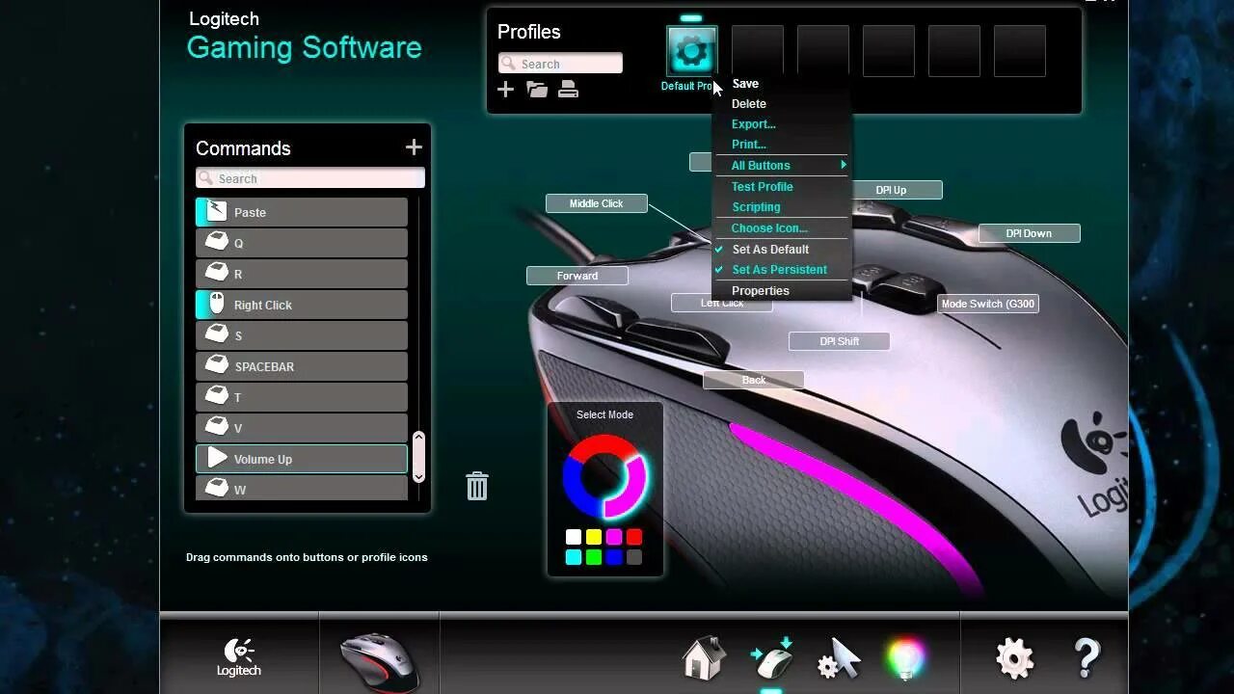This screenshot has height=694, width=1234.
Task: Click the DPI Down button label
Action: (1029, 233)
